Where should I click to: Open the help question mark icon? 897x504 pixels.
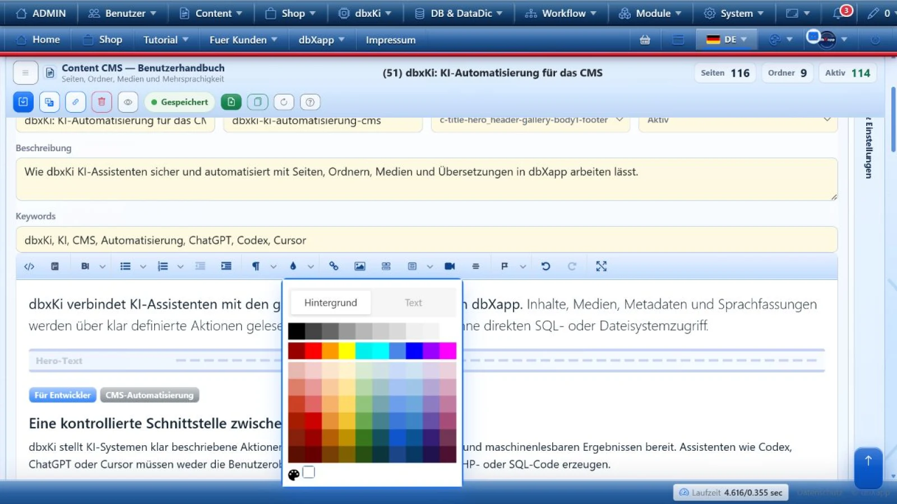[310, 102]
